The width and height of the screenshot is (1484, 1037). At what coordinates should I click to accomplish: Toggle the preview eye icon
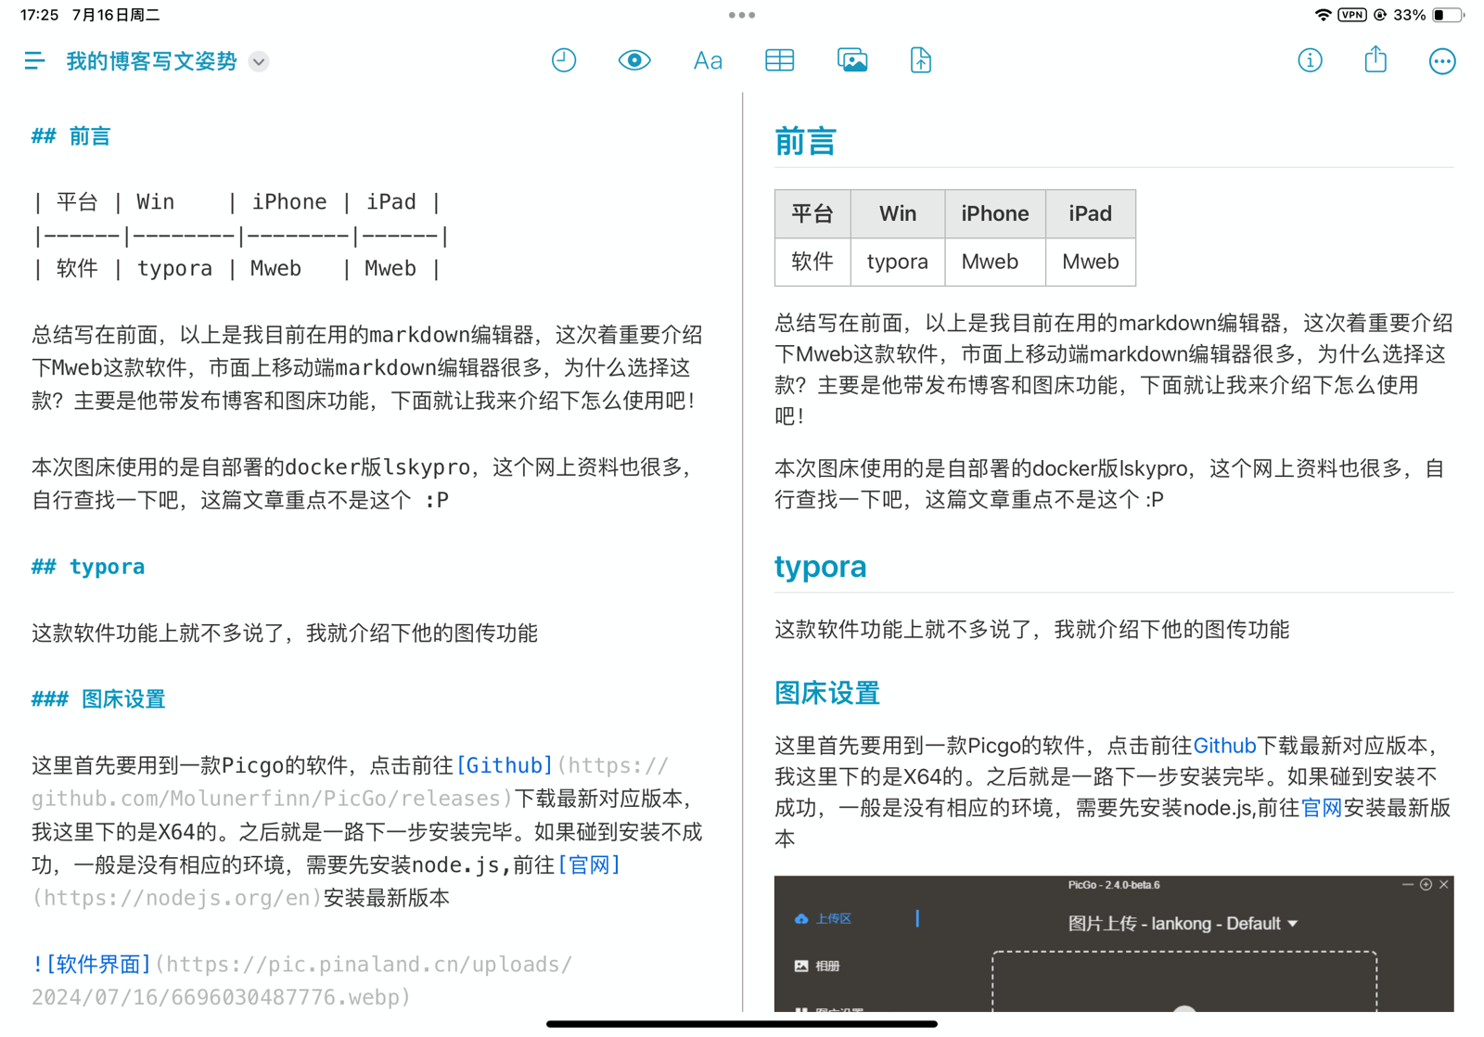(x=634, y=60)
